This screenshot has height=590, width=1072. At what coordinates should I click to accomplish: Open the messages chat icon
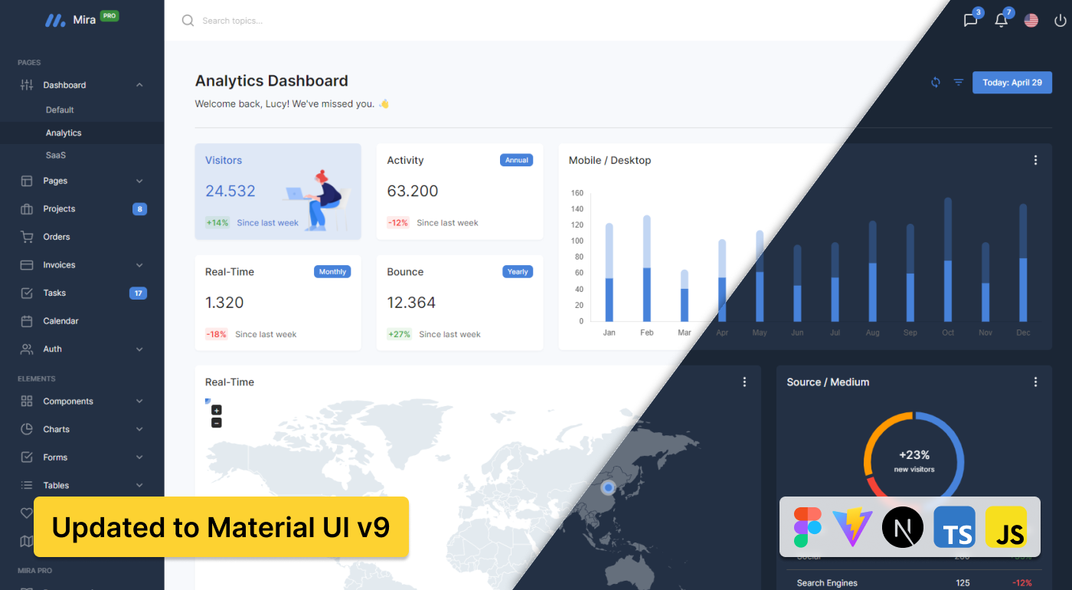click(x=970, y=21)
